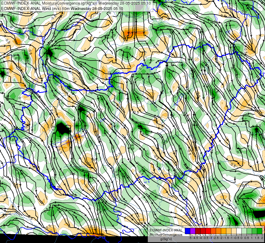
Task: Select the legend swatch between -2.5 and -2
Action: (x=218, y=231)
